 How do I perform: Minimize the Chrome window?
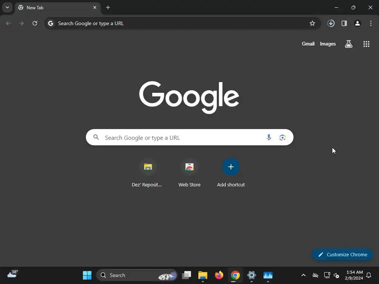click(x=336, y=7)
